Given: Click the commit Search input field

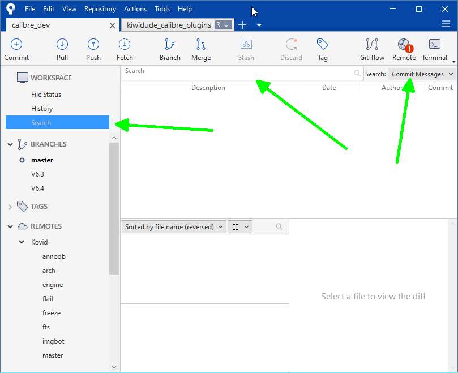Looking at the screenshot, I should tap(242, 74).
